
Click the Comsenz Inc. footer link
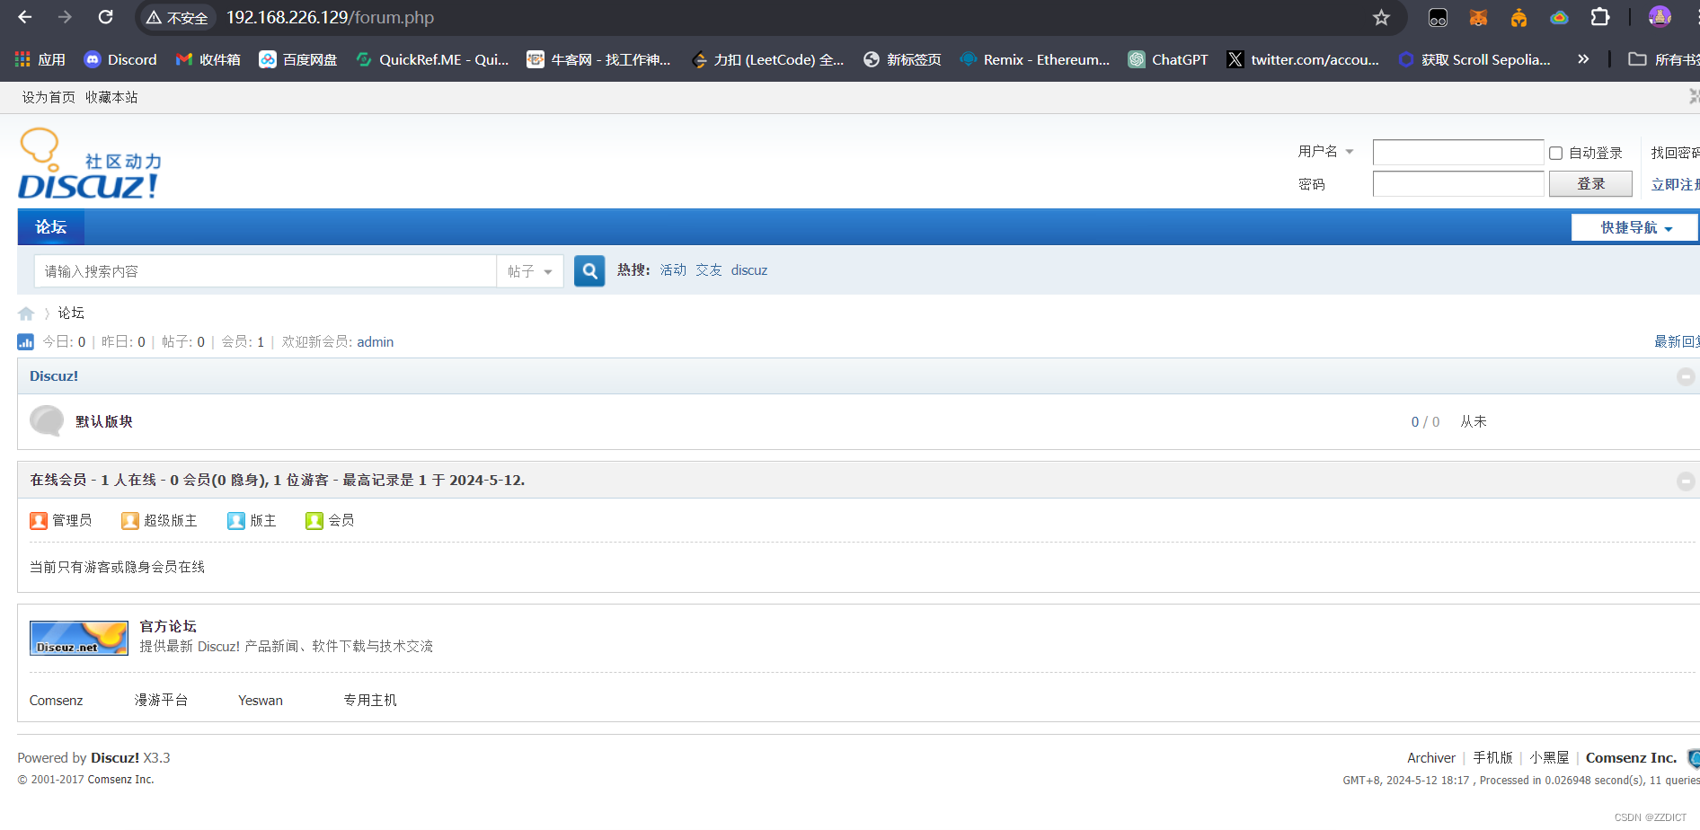click(1632, 758)
